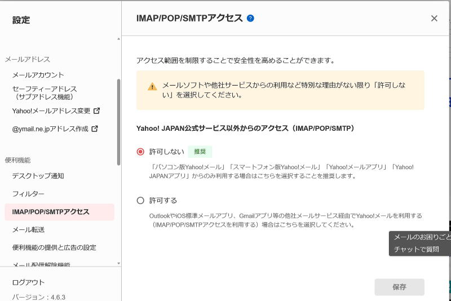Click the warning triangle icon
Viewport: 451px width, 301px height.
(x=152, y=86)
